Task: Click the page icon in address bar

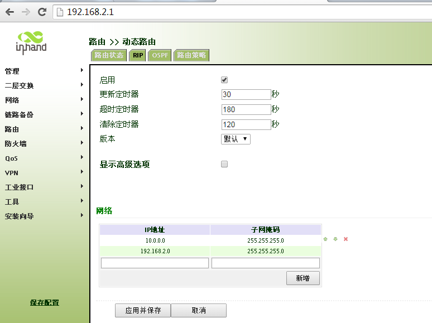Action: click(60, 12)
